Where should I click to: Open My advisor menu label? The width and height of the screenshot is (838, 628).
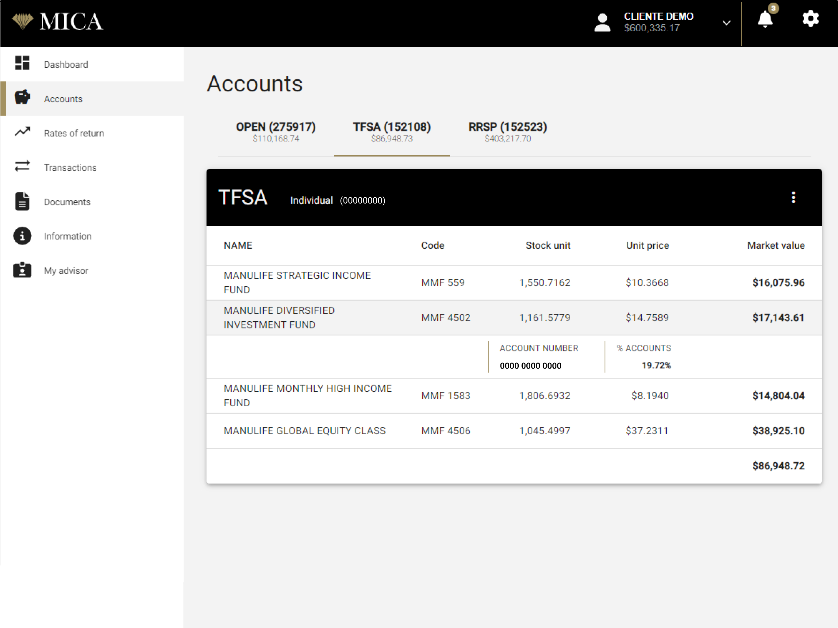66,271
